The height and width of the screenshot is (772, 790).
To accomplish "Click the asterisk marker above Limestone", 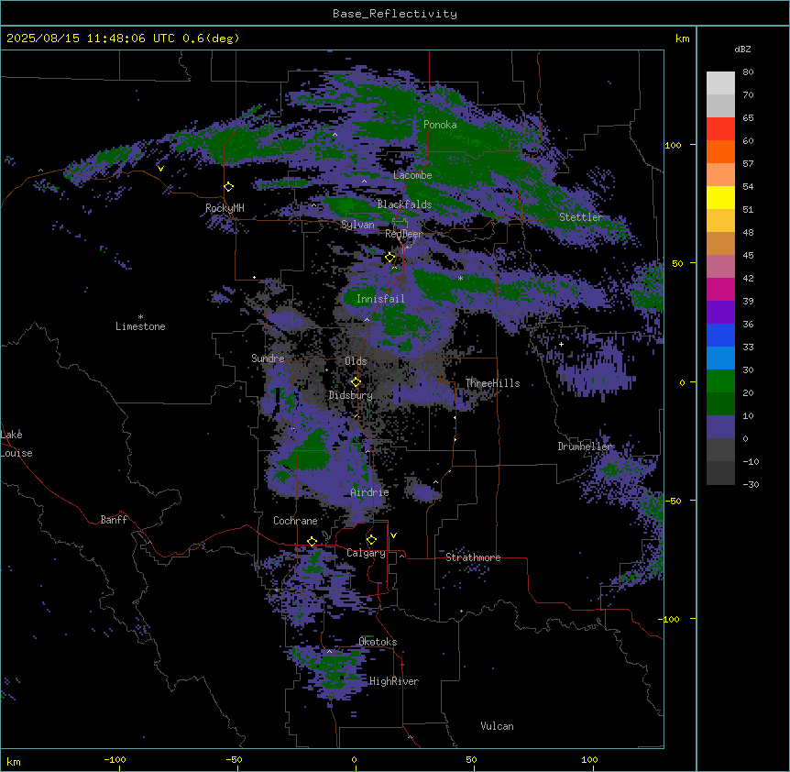I will click(140, 317).
